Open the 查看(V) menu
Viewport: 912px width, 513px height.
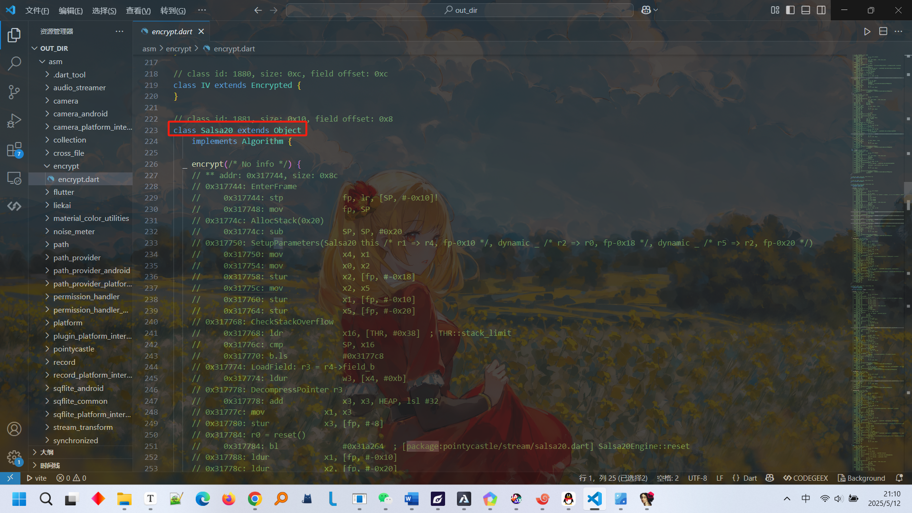pos(138,10)
